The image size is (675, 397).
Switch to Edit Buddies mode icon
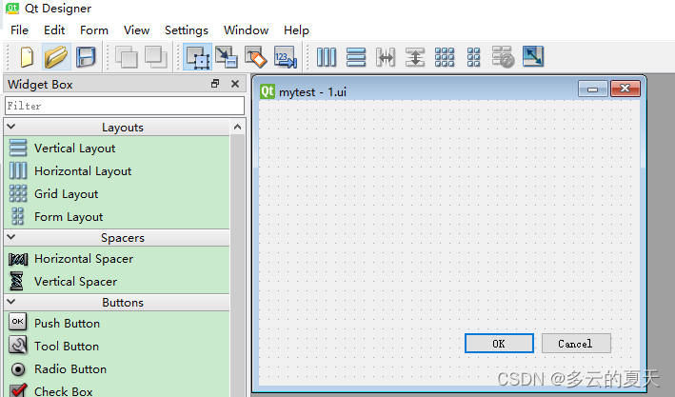tap(256, 57)
